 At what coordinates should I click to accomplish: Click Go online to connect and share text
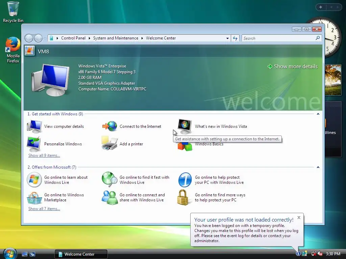coord(142,197)
